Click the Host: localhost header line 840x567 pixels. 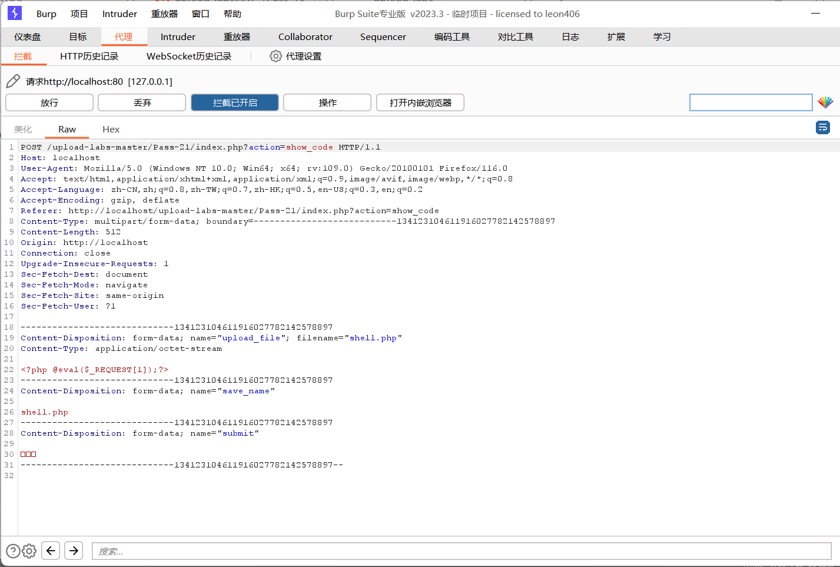[61, 158]
